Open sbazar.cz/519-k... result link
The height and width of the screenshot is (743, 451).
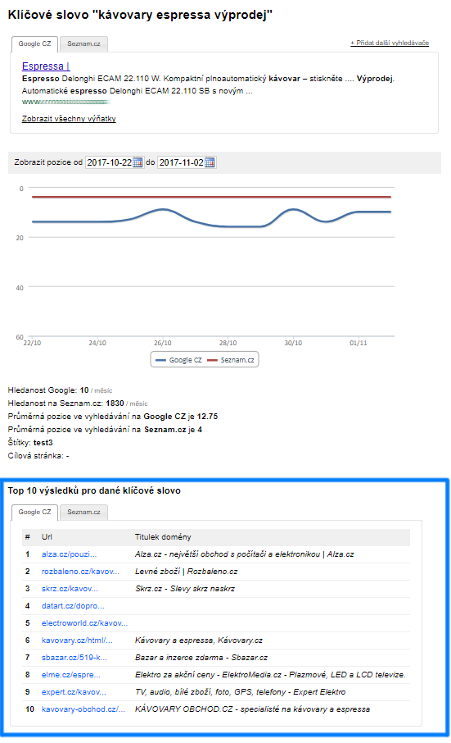click(x=74, y=657)
